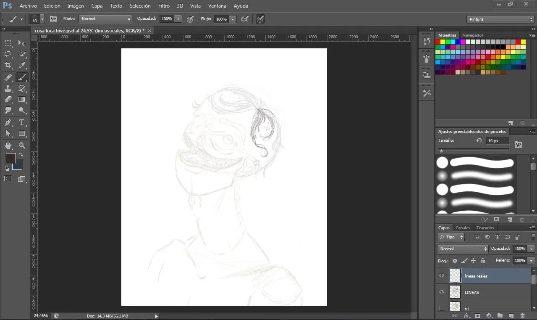The height and width of the screenshot is (320, 537).
Task: Enable airbrush build-up effects
Action: coord(245,19)
